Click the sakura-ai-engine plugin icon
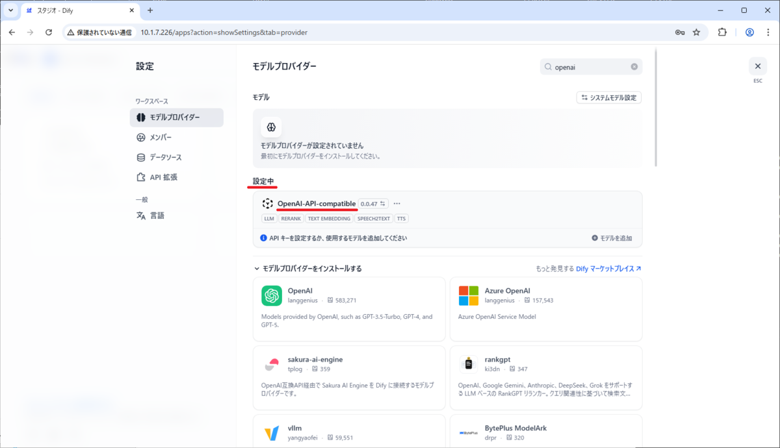Viewport: 780px width, 448px height. tap(271, 364)
